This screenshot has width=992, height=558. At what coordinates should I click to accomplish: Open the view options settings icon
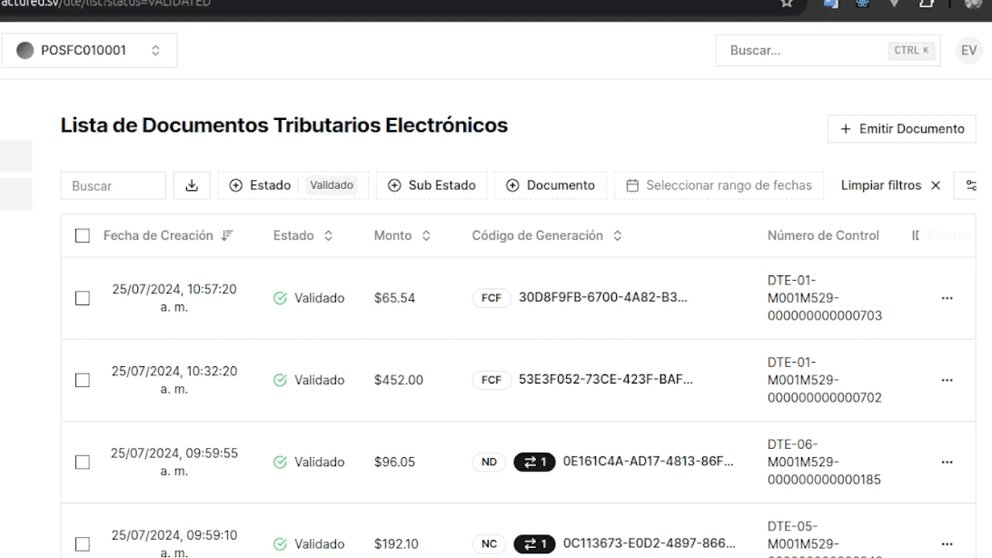pyautogui.click(x=971, y=185)
